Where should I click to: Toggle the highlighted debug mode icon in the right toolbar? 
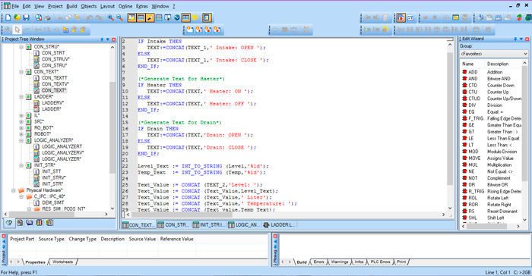tap(401, 17)
